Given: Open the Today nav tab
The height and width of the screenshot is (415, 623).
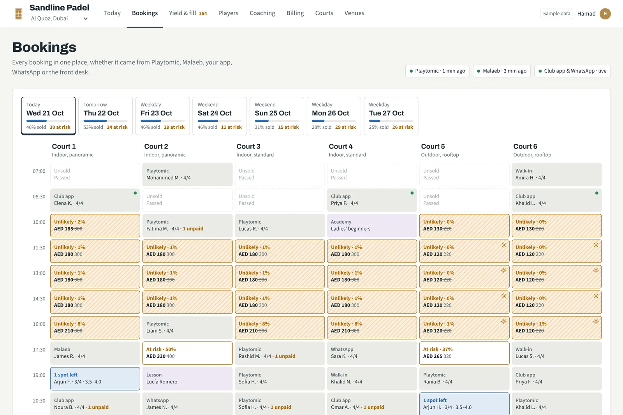Looking at the screenshot, I should [x=112, y=13].
